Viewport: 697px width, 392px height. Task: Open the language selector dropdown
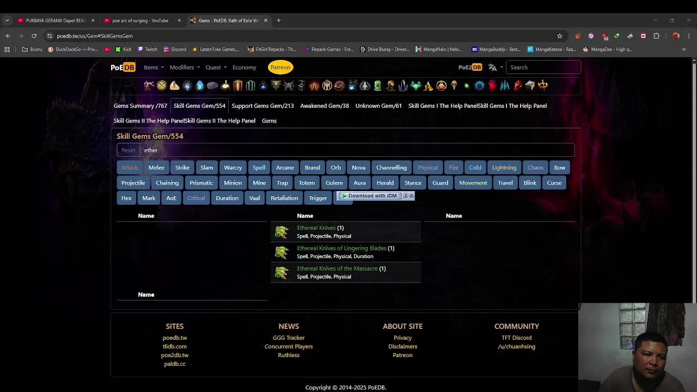(x=495, y=68)
